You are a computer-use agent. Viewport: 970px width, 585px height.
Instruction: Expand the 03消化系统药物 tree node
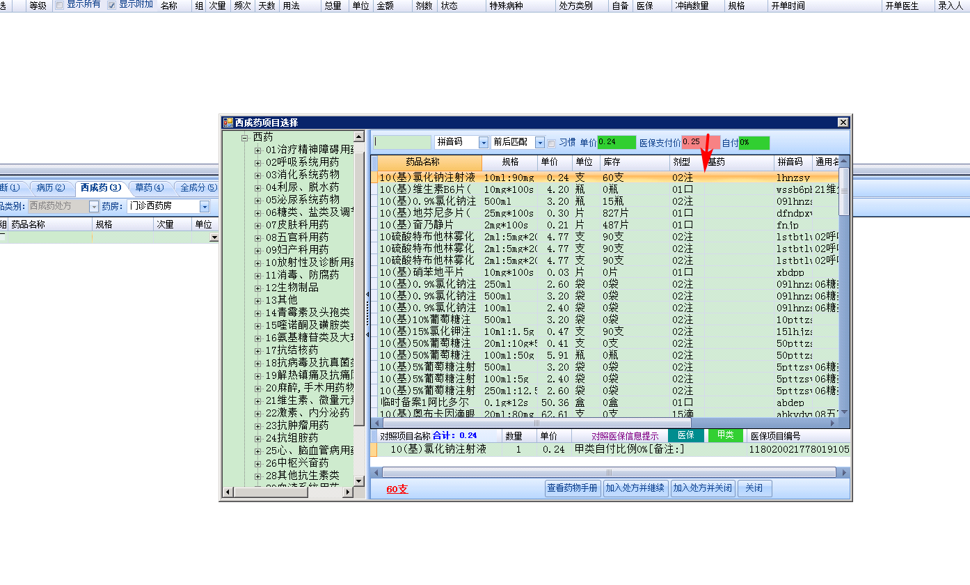258,175
